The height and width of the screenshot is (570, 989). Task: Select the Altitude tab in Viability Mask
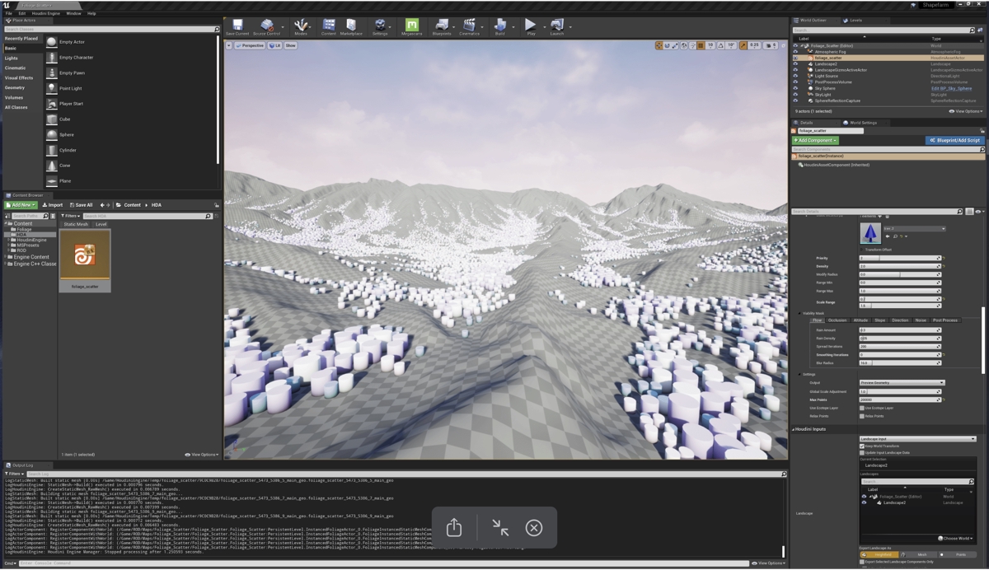(x=860, y=320)
